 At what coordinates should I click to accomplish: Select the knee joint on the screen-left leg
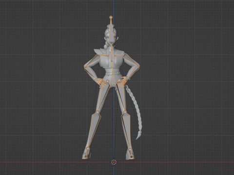tap(97, 112)
